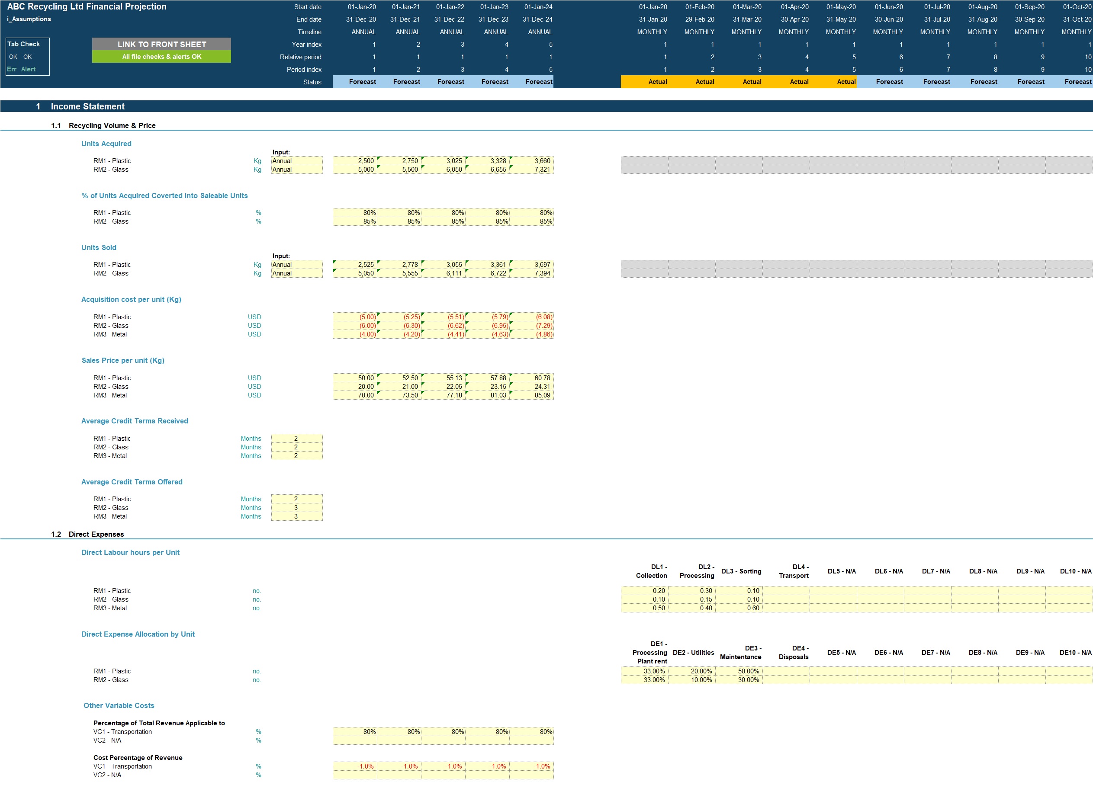Select RM1 Plastic credit terms received months cell

click(296, 438)
